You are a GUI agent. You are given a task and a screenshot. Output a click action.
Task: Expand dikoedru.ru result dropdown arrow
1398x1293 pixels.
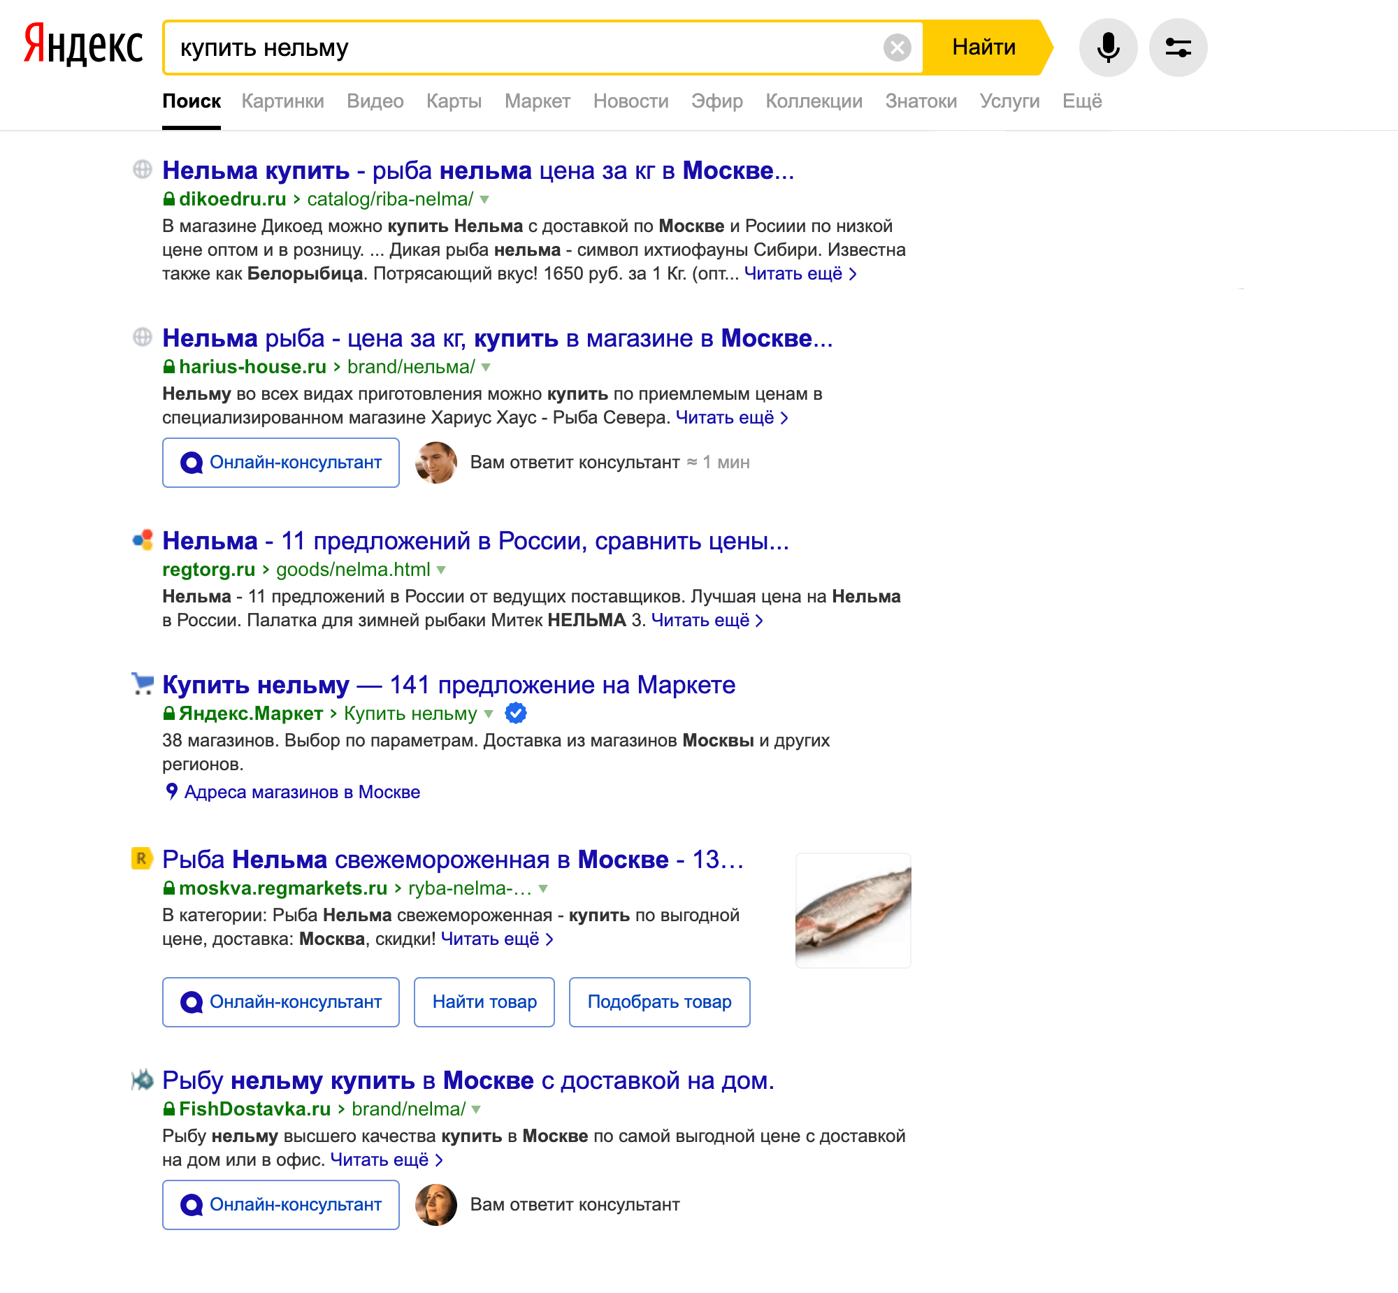coord(485,199)
